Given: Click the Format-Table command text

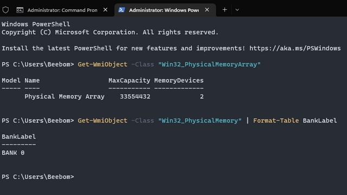Looking at the screenshot, I should (276, 120).
